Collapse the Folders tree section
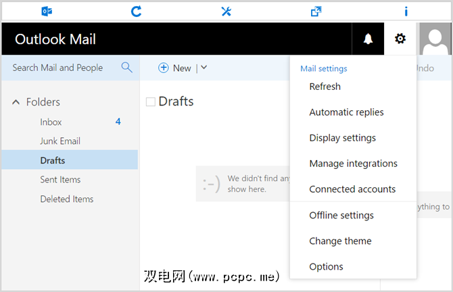 pyautogui.click(x=16, y=102)
